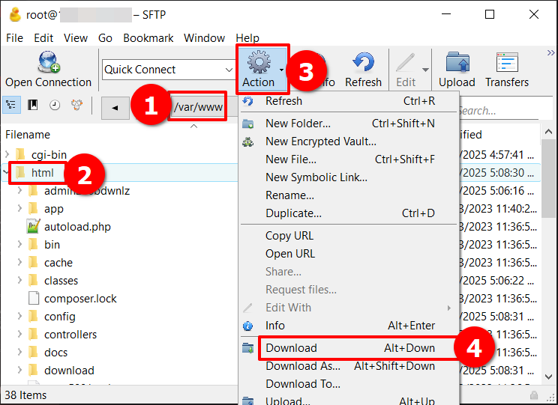Open the Window menu
This screenshot has height=405, width=558.
(x=204, y=37)
